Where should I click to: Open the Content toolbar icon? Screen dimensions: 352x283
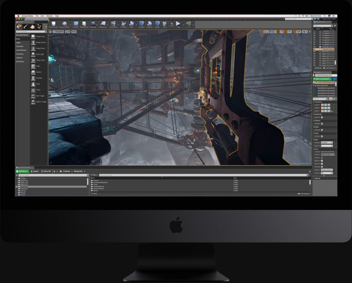click(76, 24)
